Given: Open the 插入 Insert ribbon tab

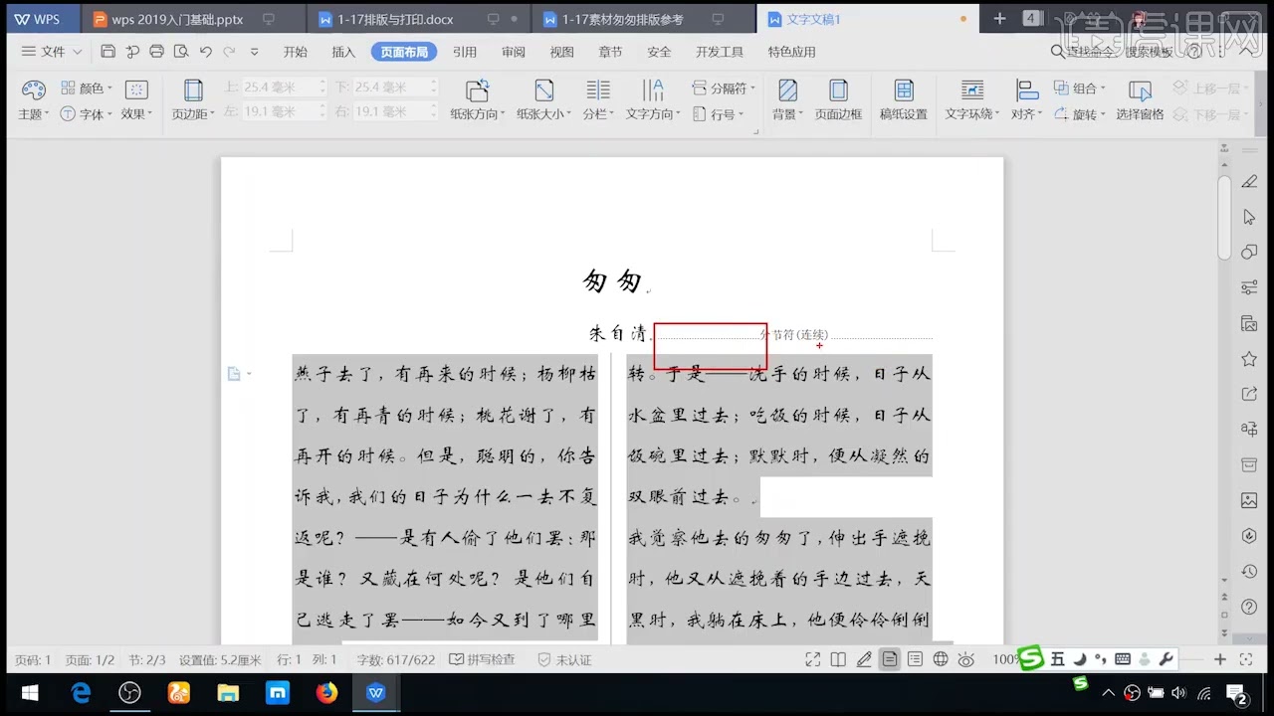Looking at the screenshot, I should [343, 52].
